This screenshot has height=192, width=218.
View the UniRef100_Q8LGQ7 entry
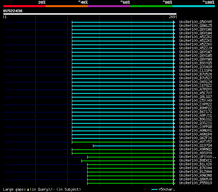196,97
